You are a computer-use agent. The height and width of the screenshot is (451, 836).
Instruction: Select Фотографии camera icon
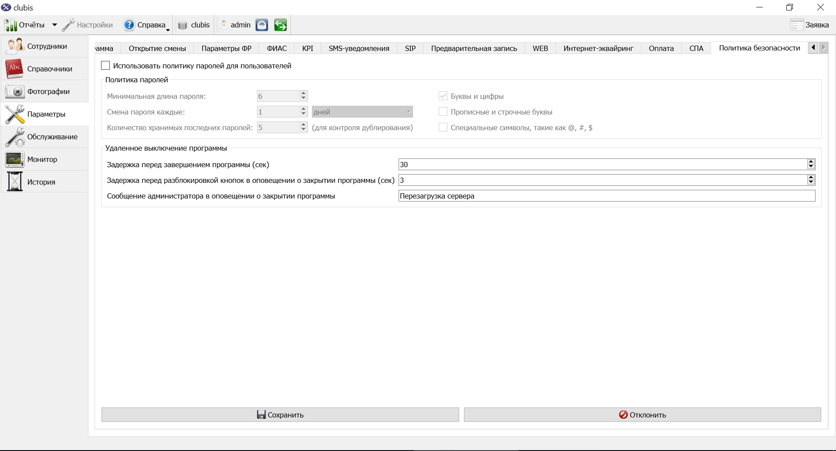tap(14, 91)
